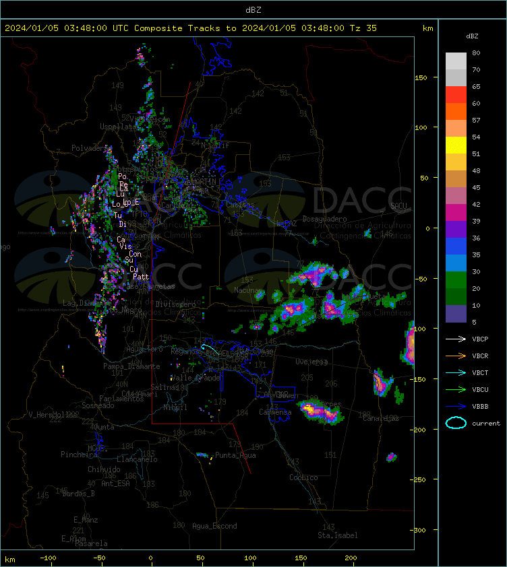Click the 'Agua_Escond' place label on map
507x567 pixels.
(215, 526)
